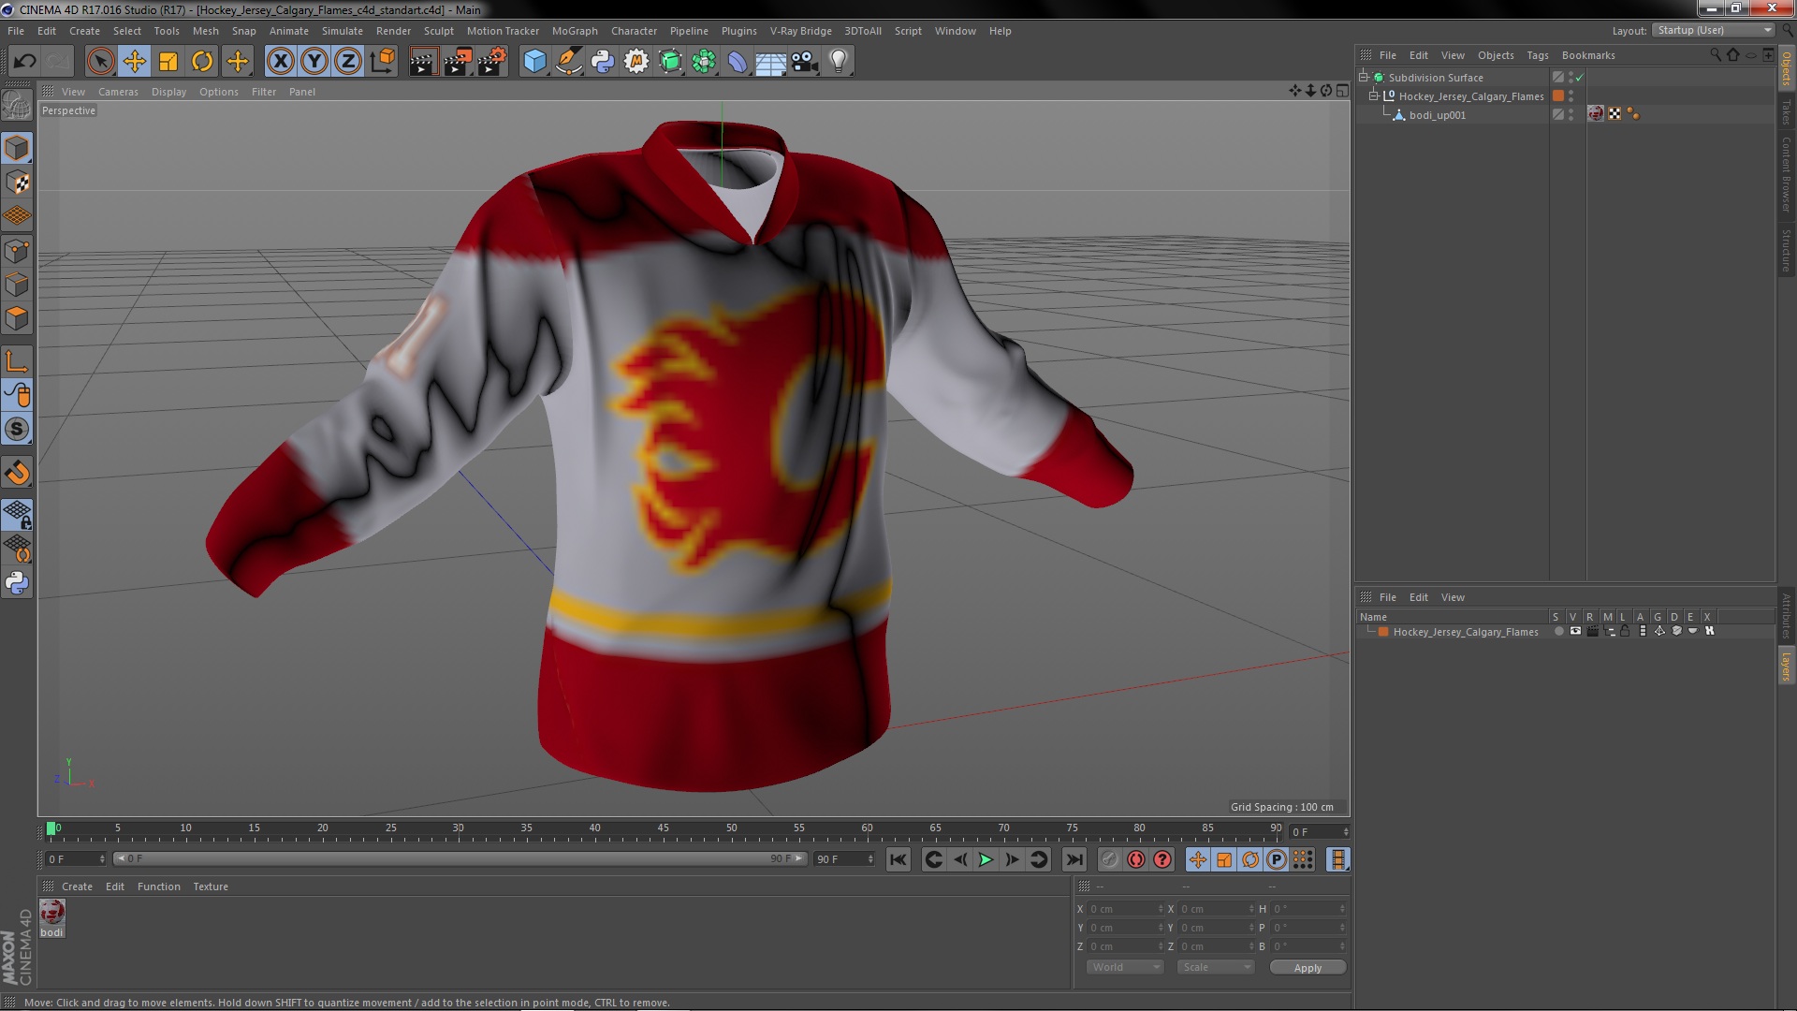Toggle X axis lock
1797x1011 pixels.
[x=280, y=62]
